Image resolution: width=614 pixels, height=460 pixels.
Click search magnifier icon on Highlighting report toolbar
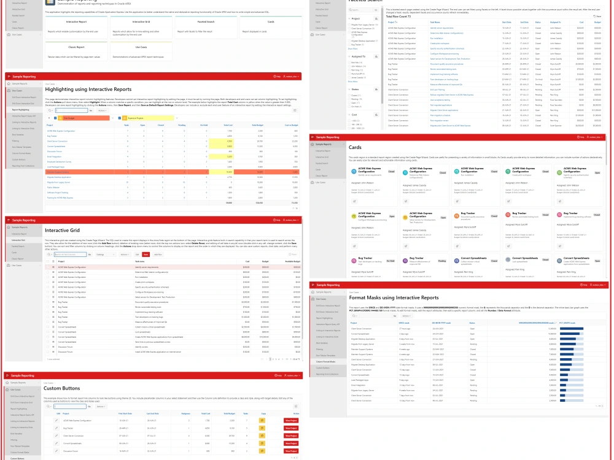(x=49, y=110)
